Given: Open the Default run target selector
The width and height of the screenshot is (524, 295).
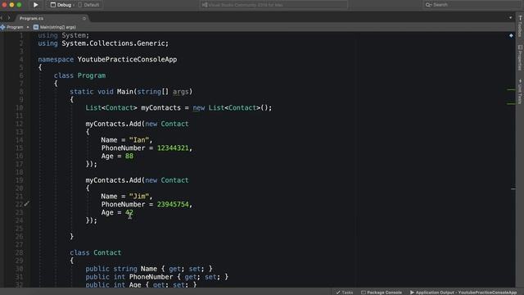Looking at the screenshot, I should coord(88,5).
